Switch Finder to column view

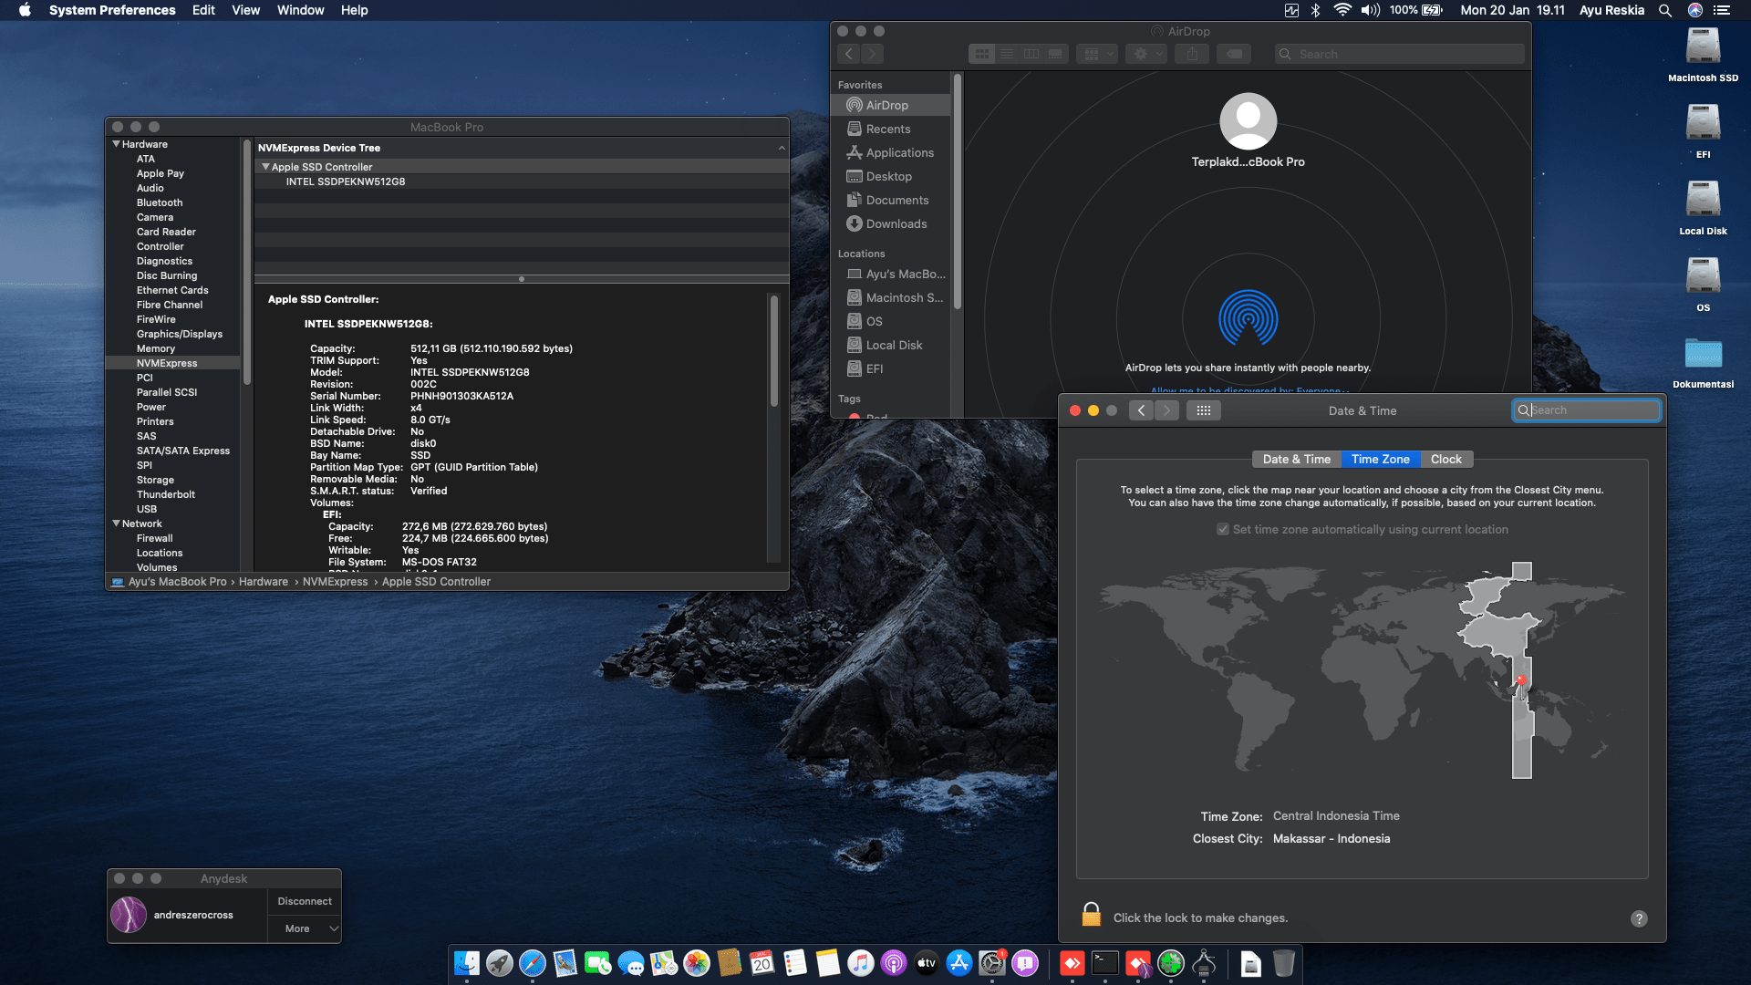pos(1031,54)
